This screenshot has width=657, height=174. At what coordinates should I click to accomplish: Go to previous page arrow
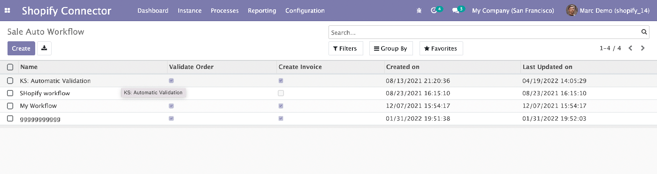(631, 48)
